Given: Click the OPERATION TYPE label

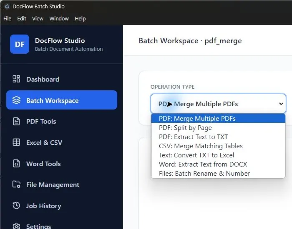Looking at the screenshot, I should [x=172, y=87].
